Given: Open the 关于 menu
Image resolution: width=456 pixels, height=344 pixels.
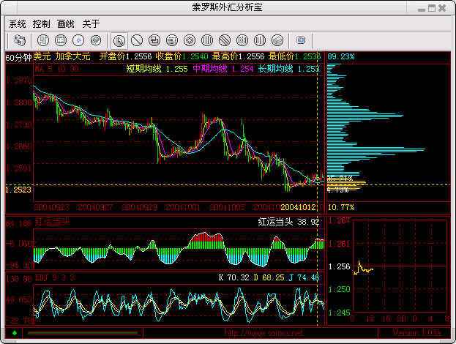Looking at the screenshot, I should click(x=91, y=23).
